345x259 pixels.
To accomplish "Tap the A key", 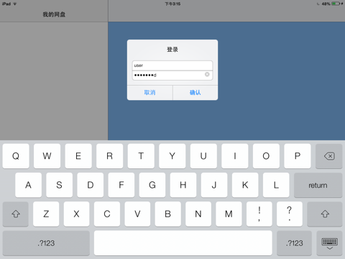I will click(x=28, y=185).
